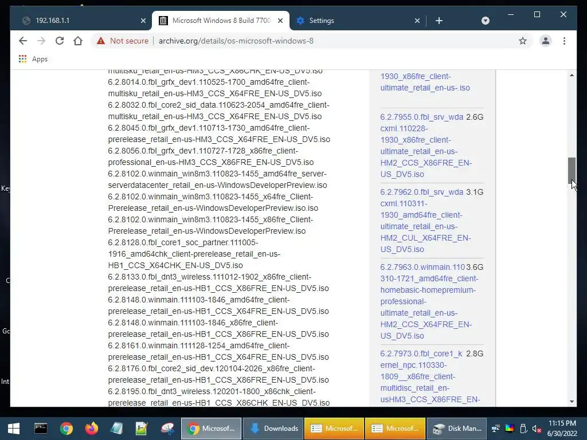Switch to the Chrome Microsof... taskbar window

click(211, 429)
